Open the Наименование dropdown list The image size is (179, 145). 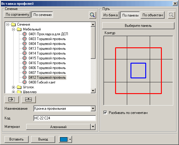(x=93, y=109)
